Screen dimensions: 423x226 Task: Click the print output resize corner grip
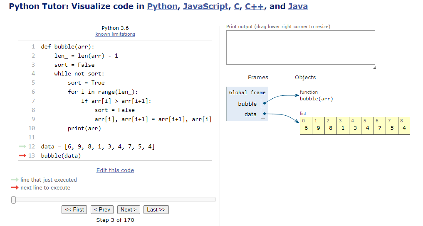pyautogui.click(x=374, y=68)
